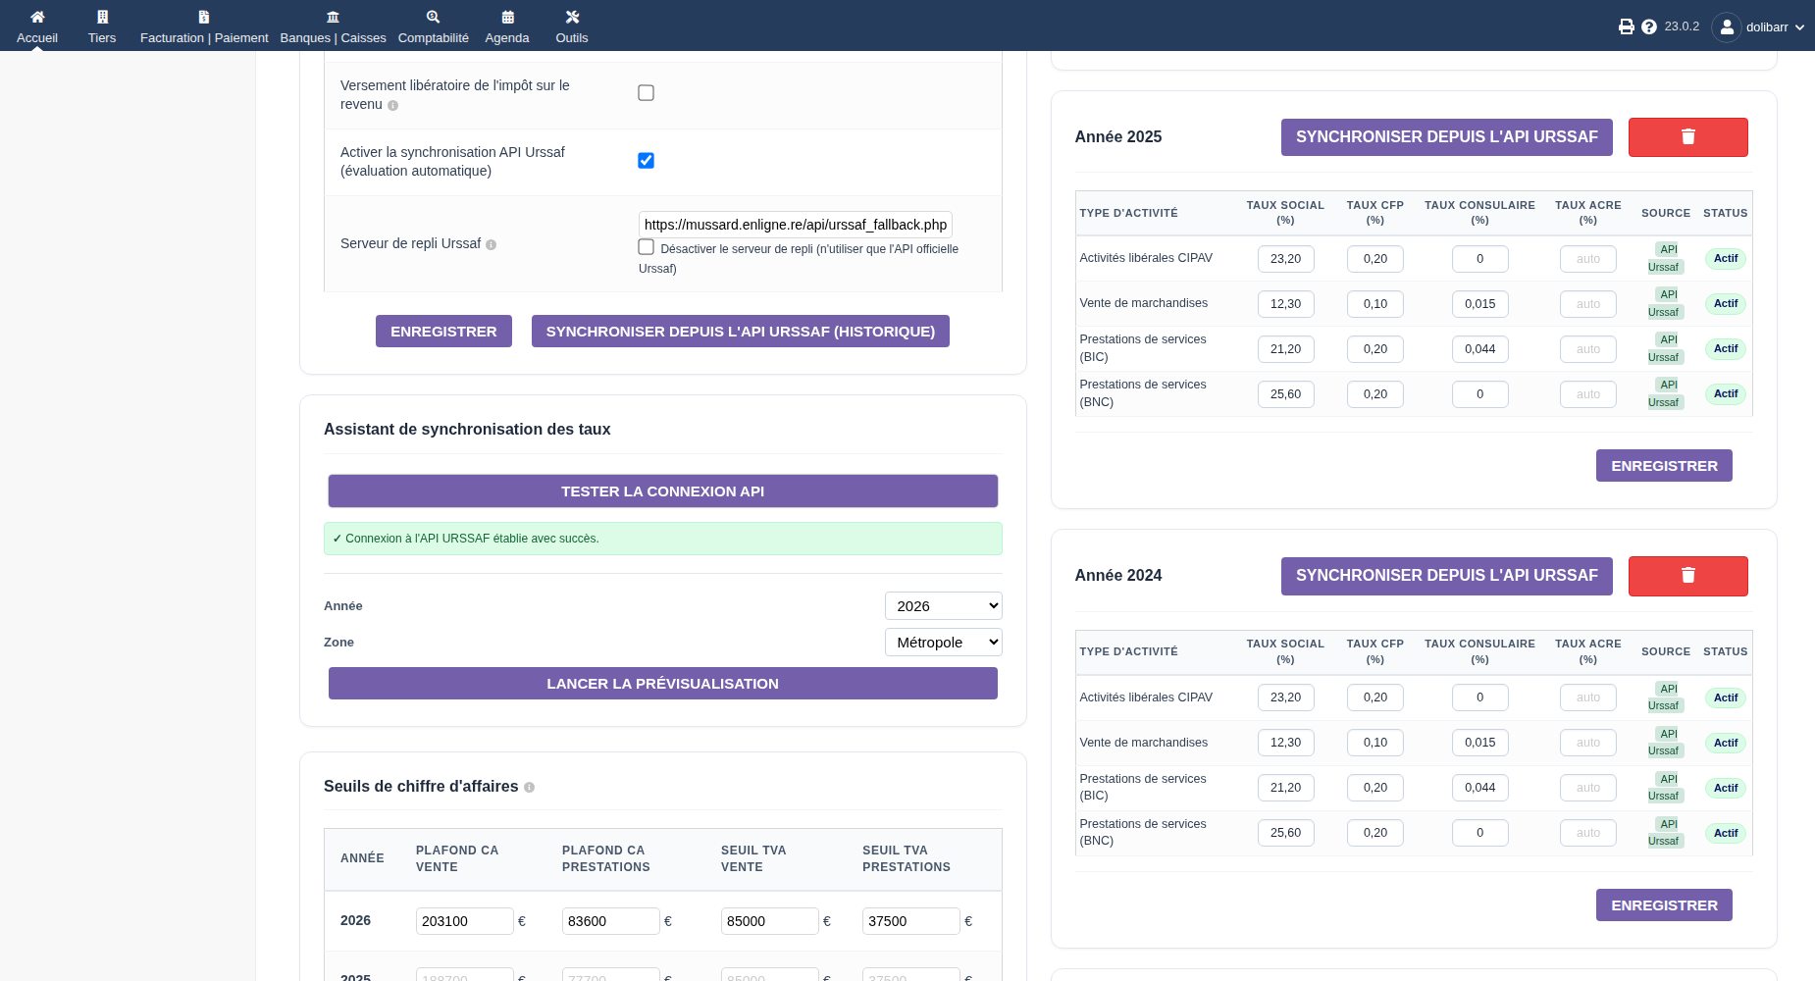The width and height of the screenshot is (1815, 981).
Task: Expand the dolibarr user menu
Action: click(x=1761, y=26)
